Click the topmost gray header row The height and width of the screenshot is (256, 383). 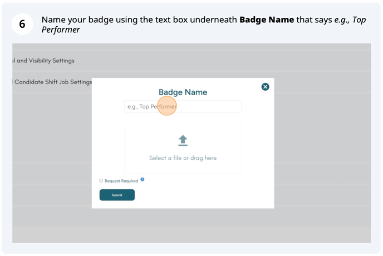(191, 48)
